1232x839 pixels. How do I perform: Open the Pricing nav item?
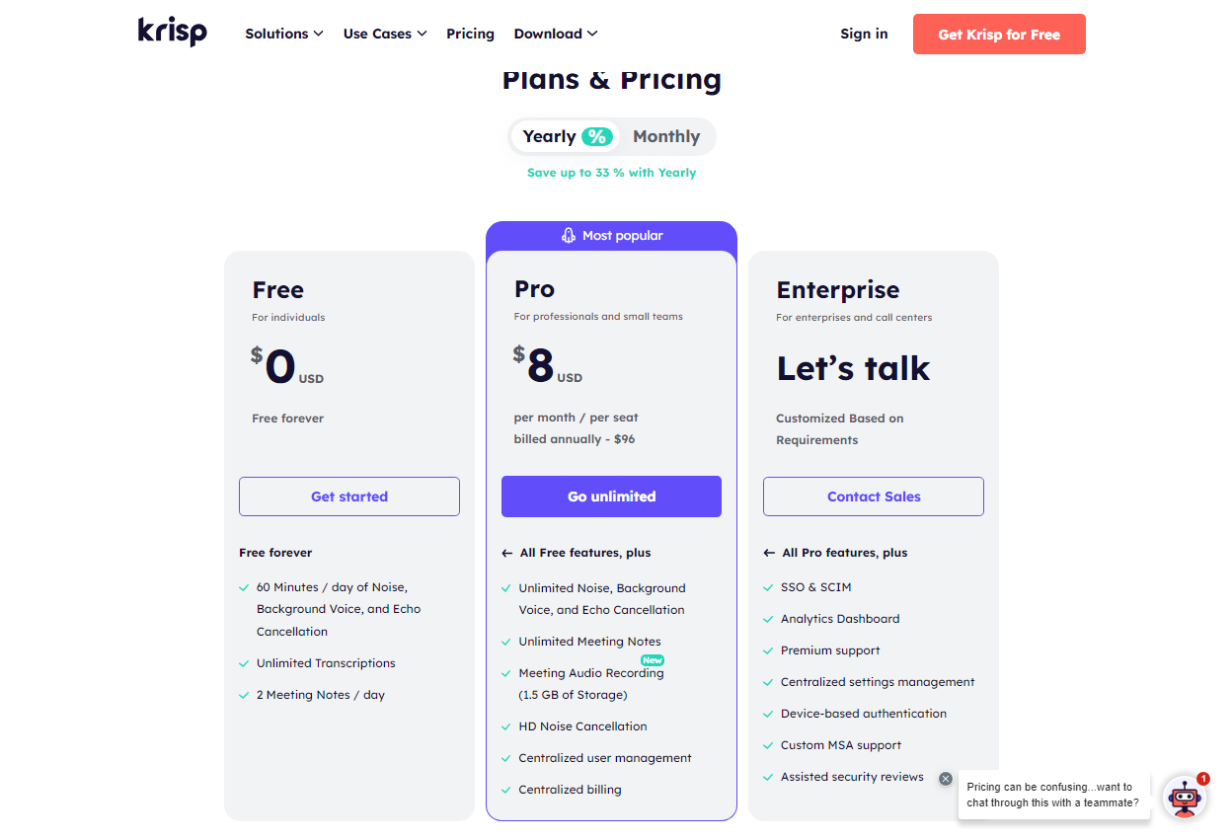[x=470, y=34]
